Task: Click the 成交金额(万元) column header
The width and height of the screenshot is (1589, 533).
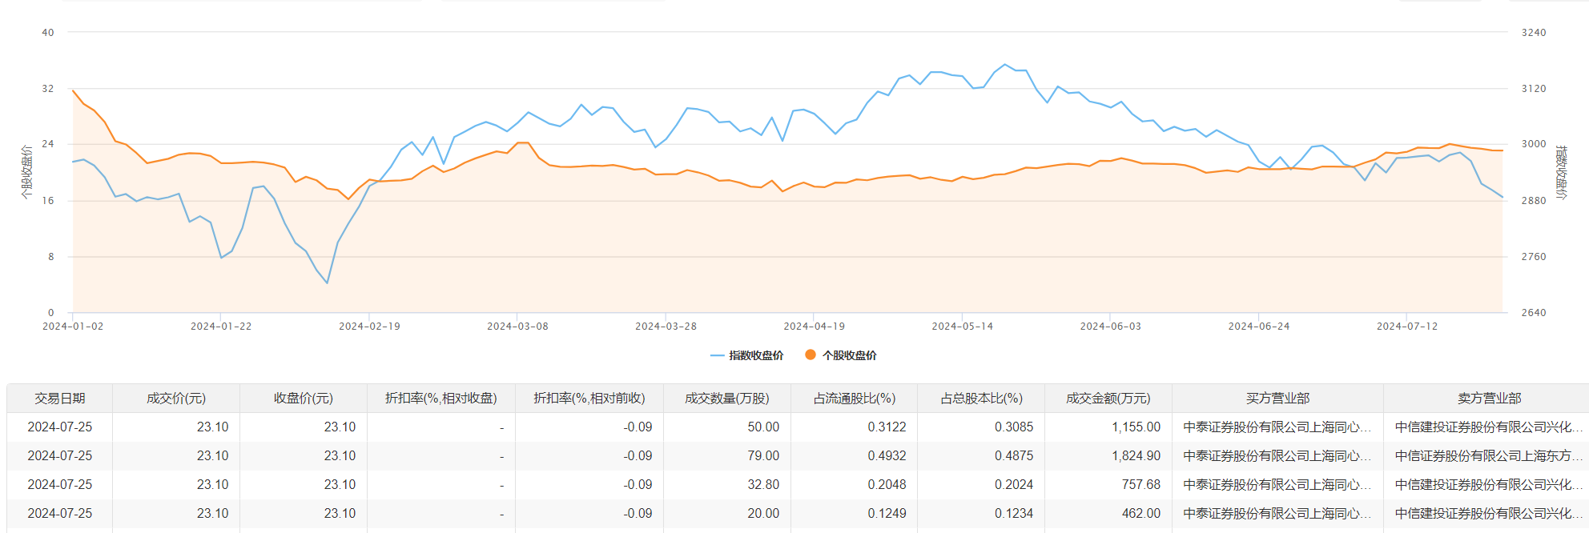Action: (1108, 399)
